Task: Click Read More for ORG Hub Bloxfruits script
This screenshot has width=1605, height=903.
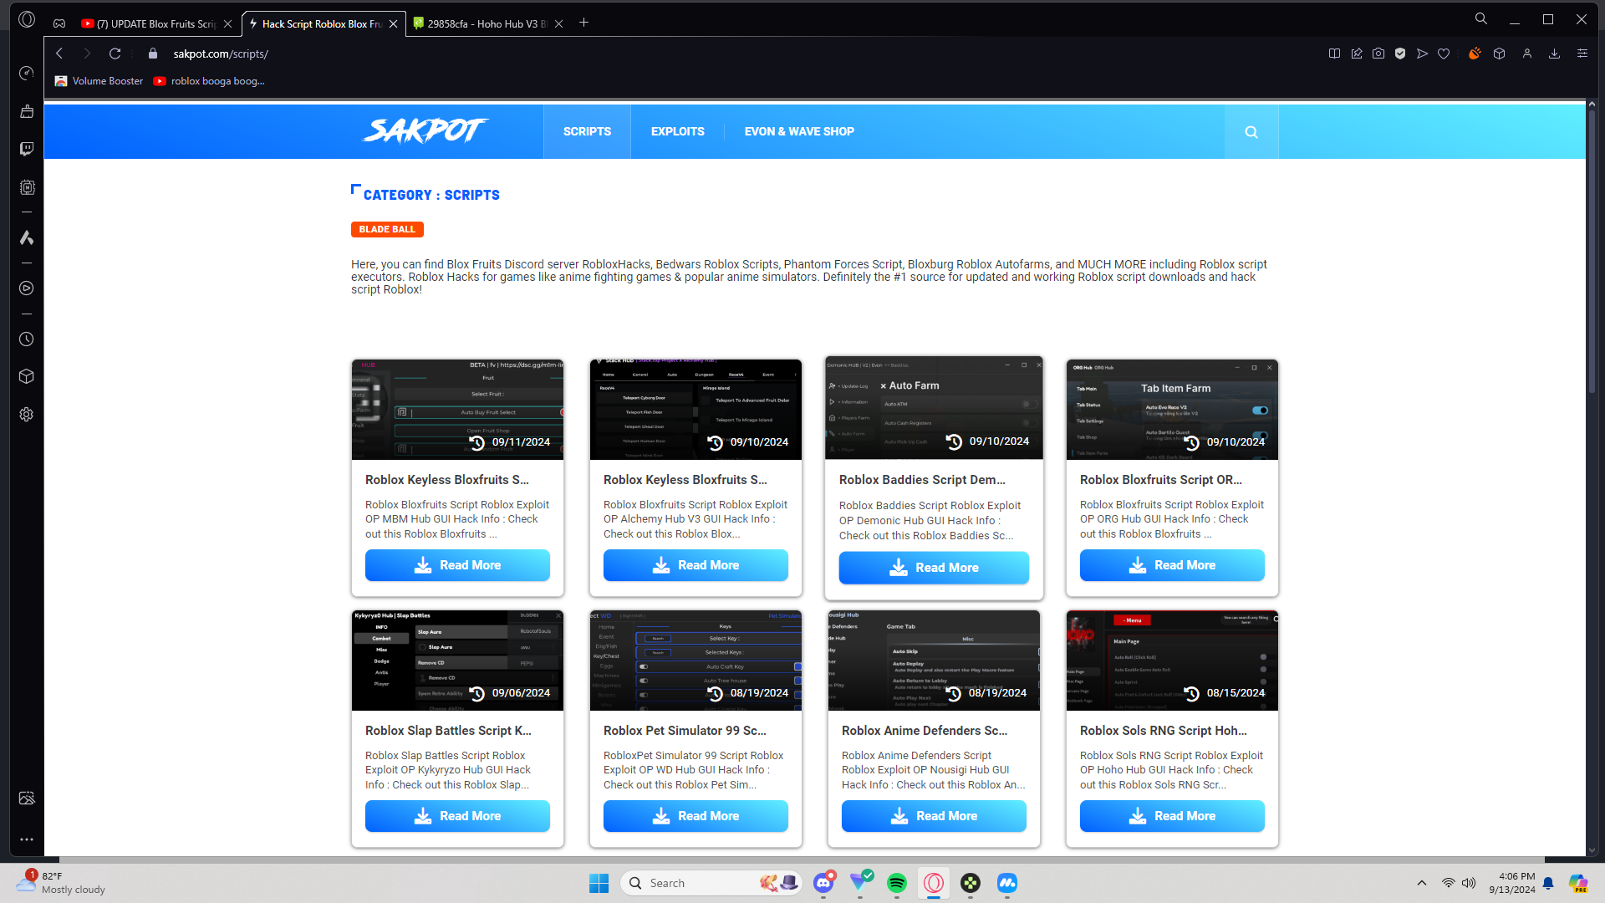Action: 1172,565
